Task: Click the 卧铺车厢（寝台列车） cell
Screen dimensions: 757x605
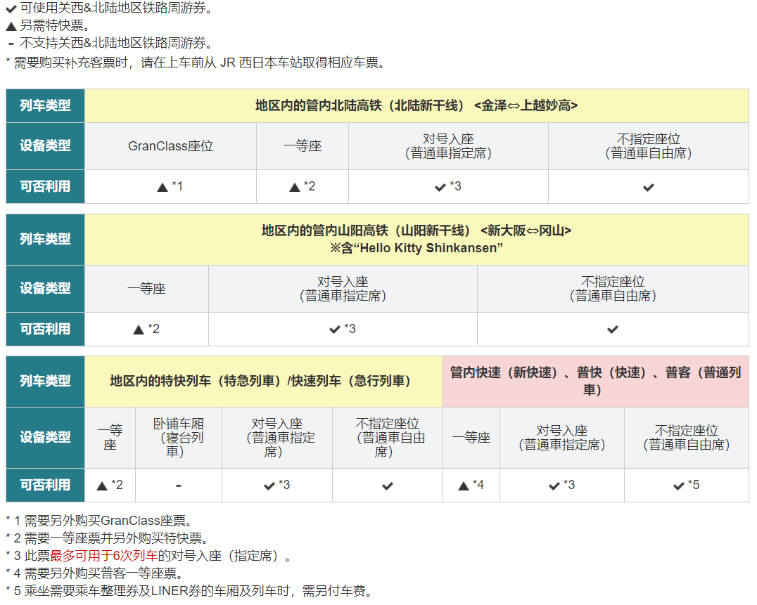Action: point(179,437)
